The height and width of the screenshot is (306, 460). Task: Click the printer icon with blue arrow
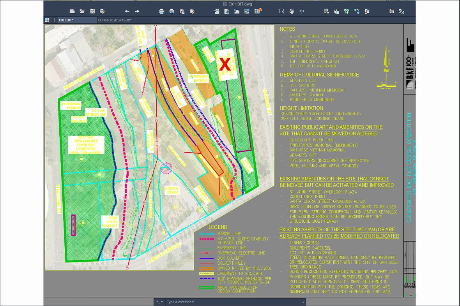pyautogui.click(x=172, y=11)
